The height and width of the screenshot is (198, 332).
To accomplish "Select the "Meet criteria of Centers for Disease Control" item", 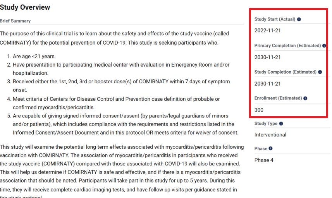I will coord(116,103).
